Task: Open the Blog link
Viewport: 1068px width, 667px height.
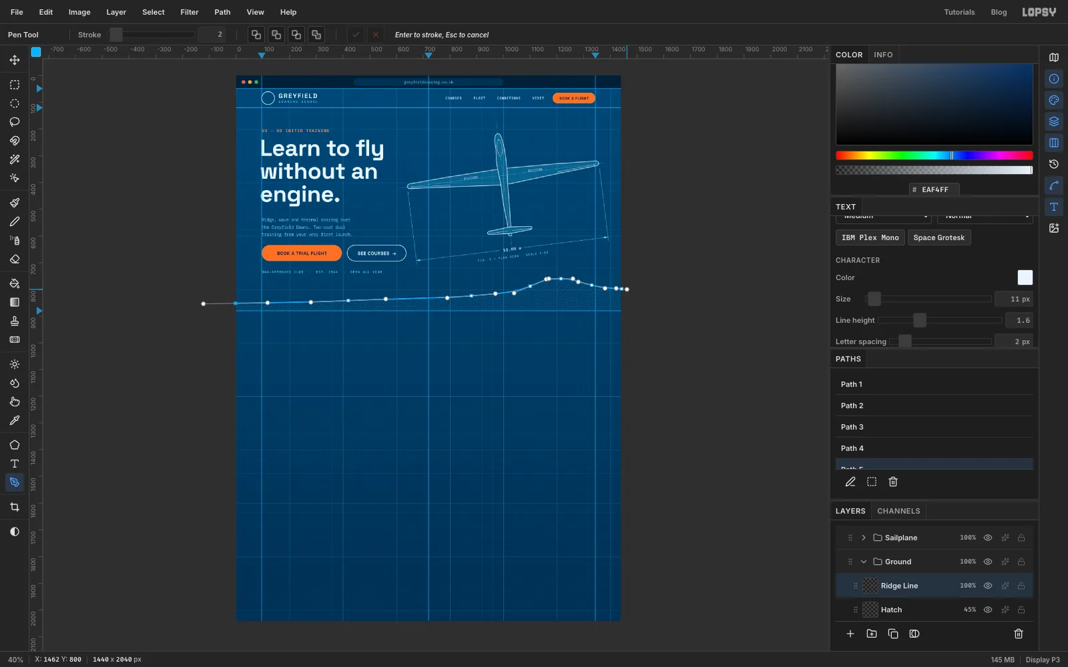Action: (999, 12)
